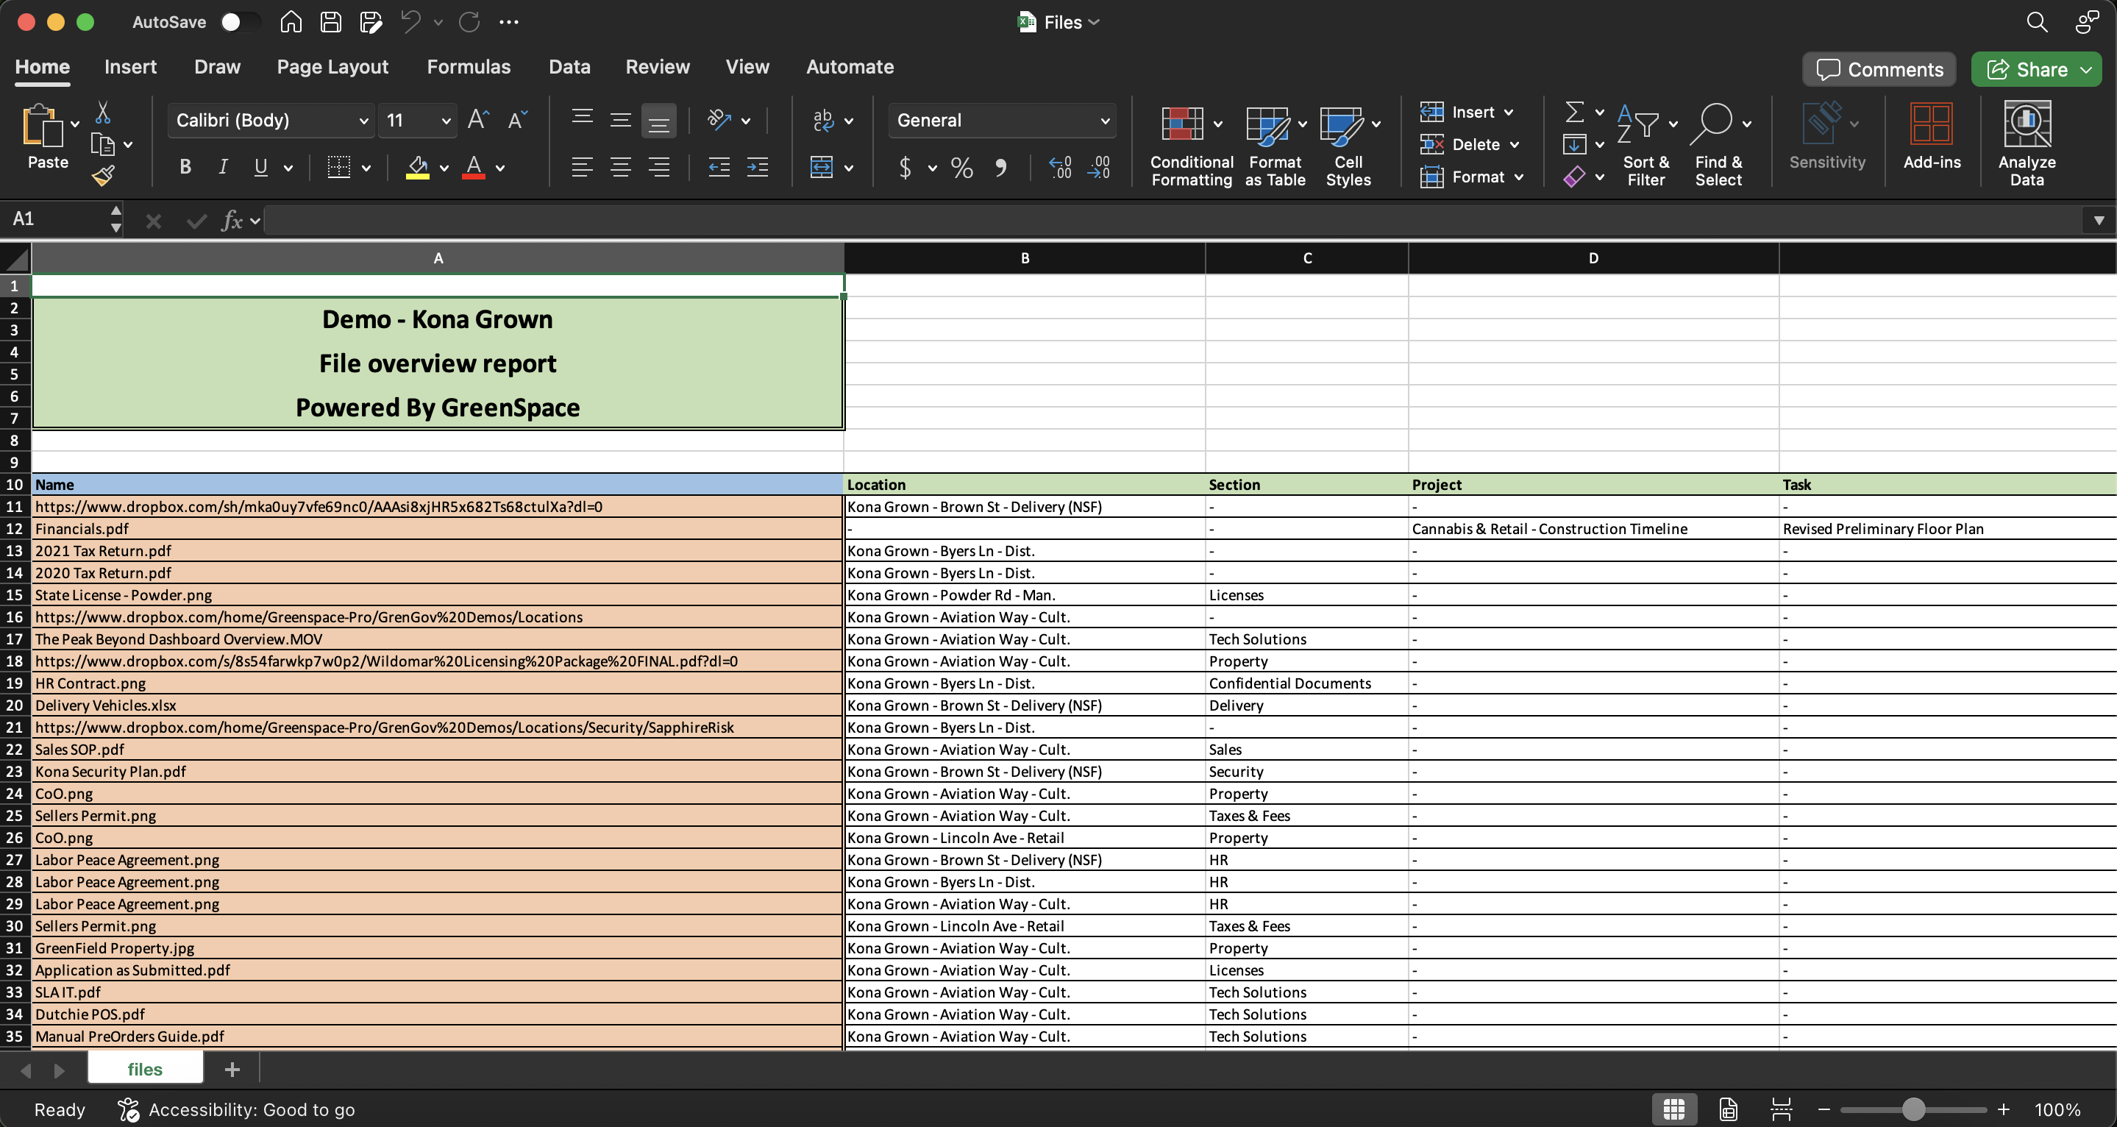Toggle Bold formatting
Viewport: 2117px width, 1127px height.
(x=185, y=168)
